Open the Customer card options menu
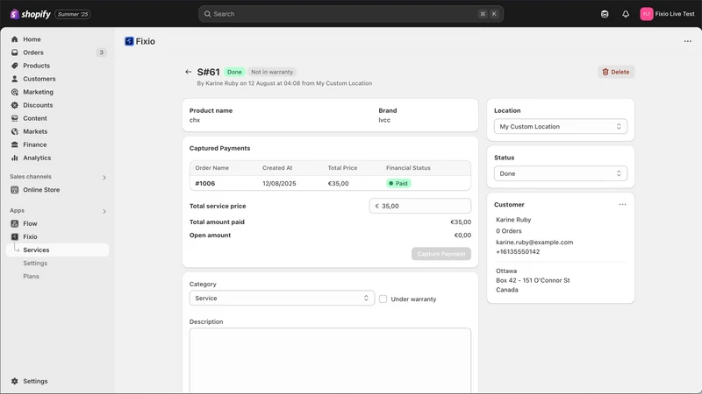Screen dimensions: 702x394 (622, 205)
